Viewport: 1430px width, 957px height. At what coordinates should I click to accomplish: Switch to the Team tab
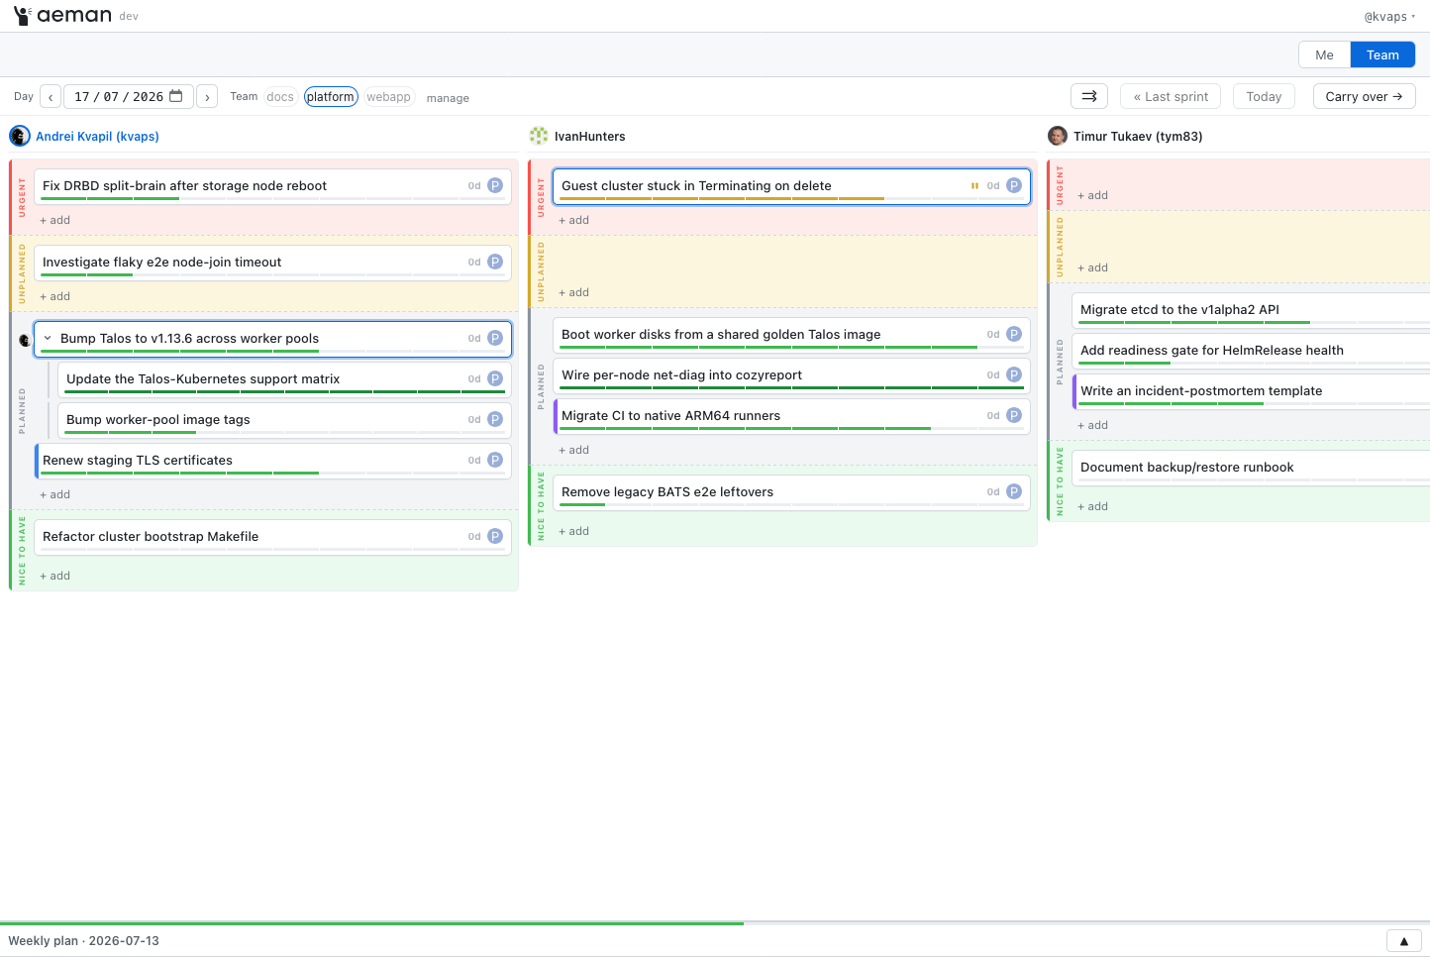pos(1382,54)
